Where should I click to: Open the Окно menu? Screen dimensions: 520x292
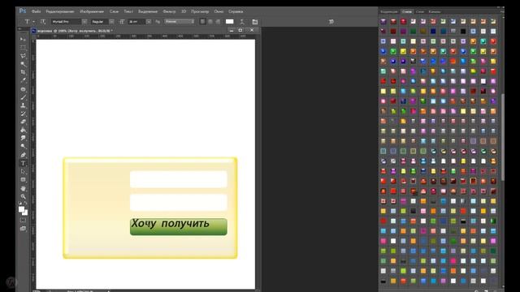219,11
